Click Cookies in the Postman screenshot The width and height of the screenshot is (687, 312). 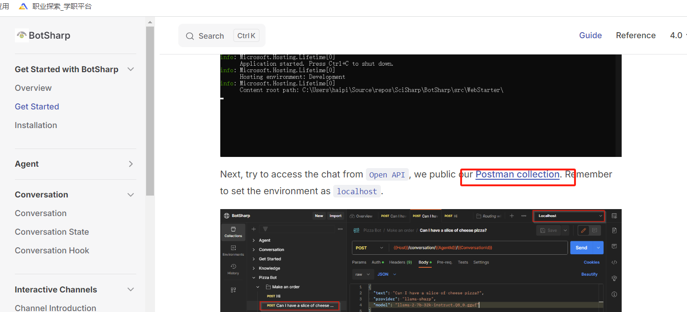pyautogui.click(x=592, y=262)
